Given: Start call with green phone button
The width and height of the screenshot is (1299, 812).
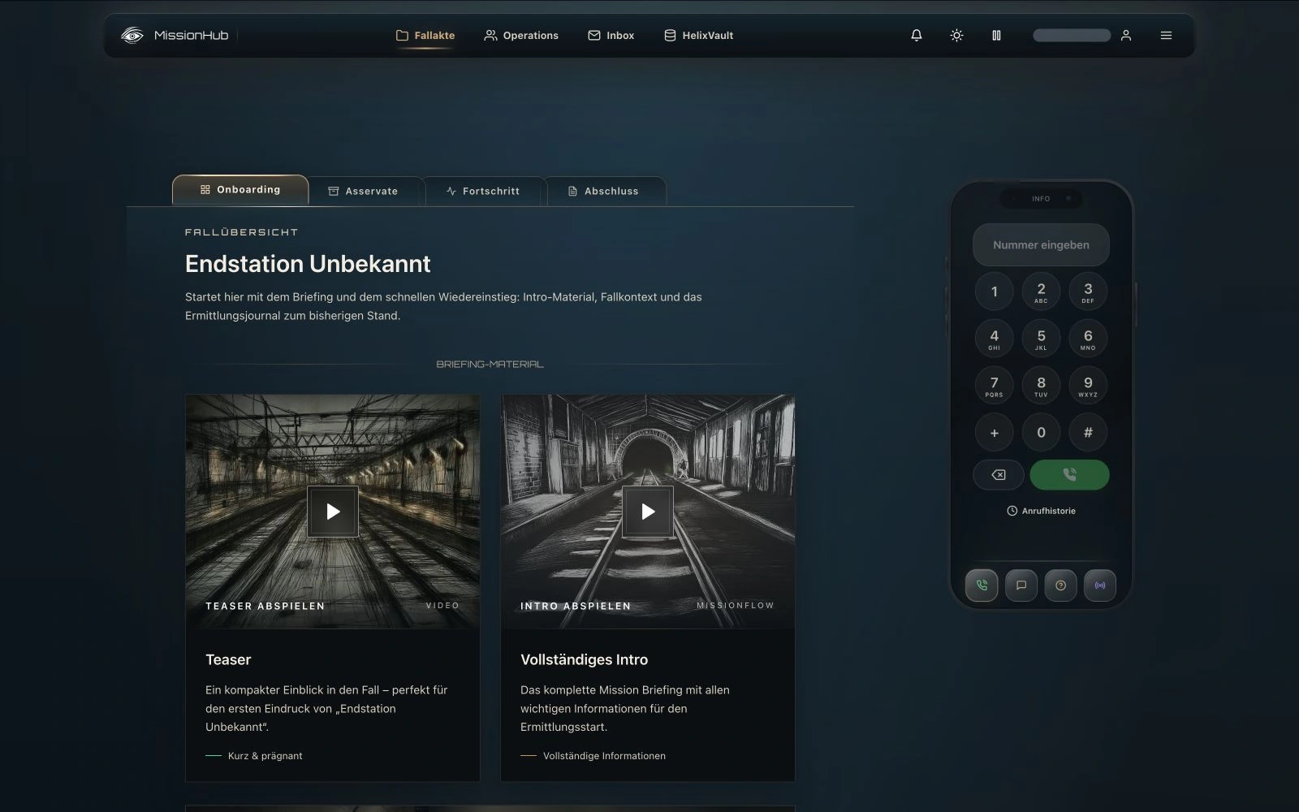Looking at the screenshot, I should pyautogui.click(x=1069, y=475).
